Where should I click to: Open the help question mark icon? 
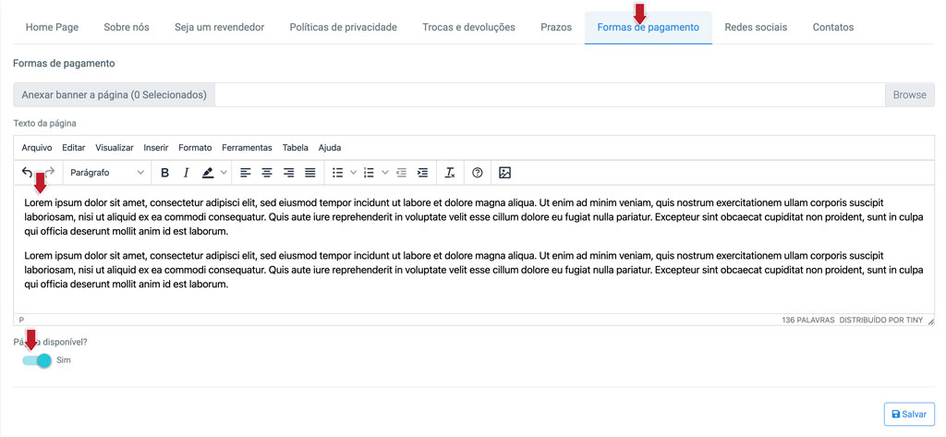(x=478, y=173)
